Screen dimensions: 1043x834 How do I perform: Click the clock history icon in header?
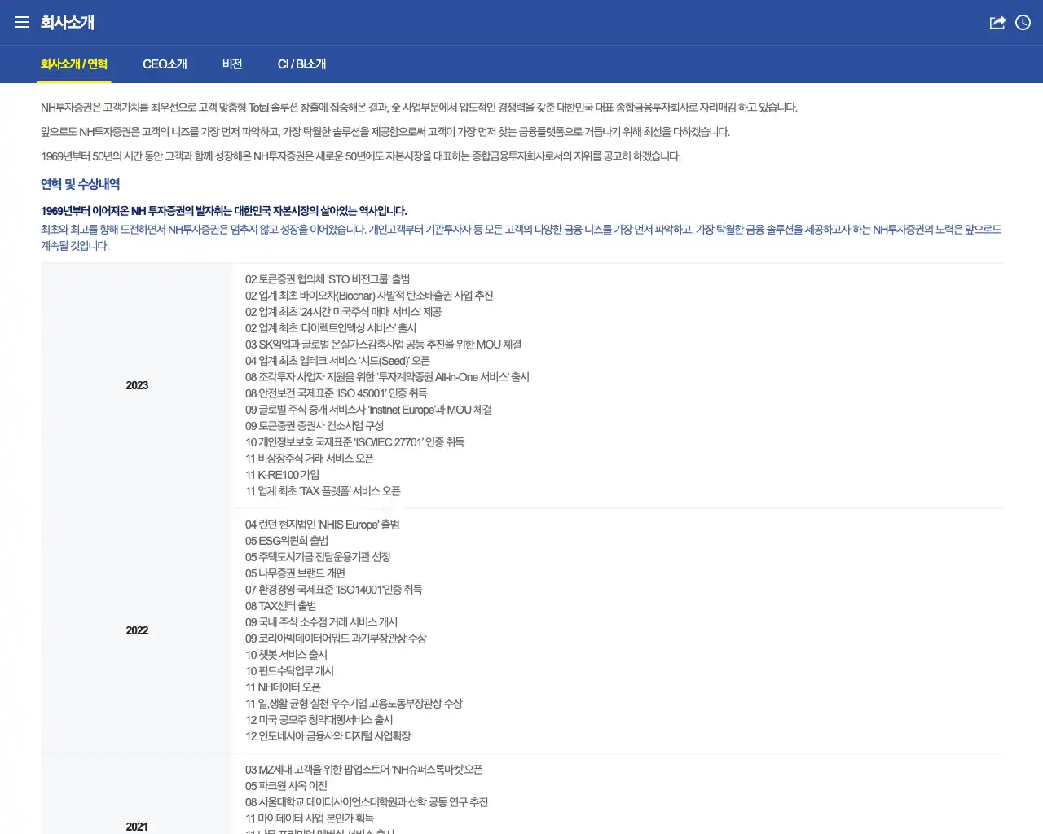point(1023,22)
